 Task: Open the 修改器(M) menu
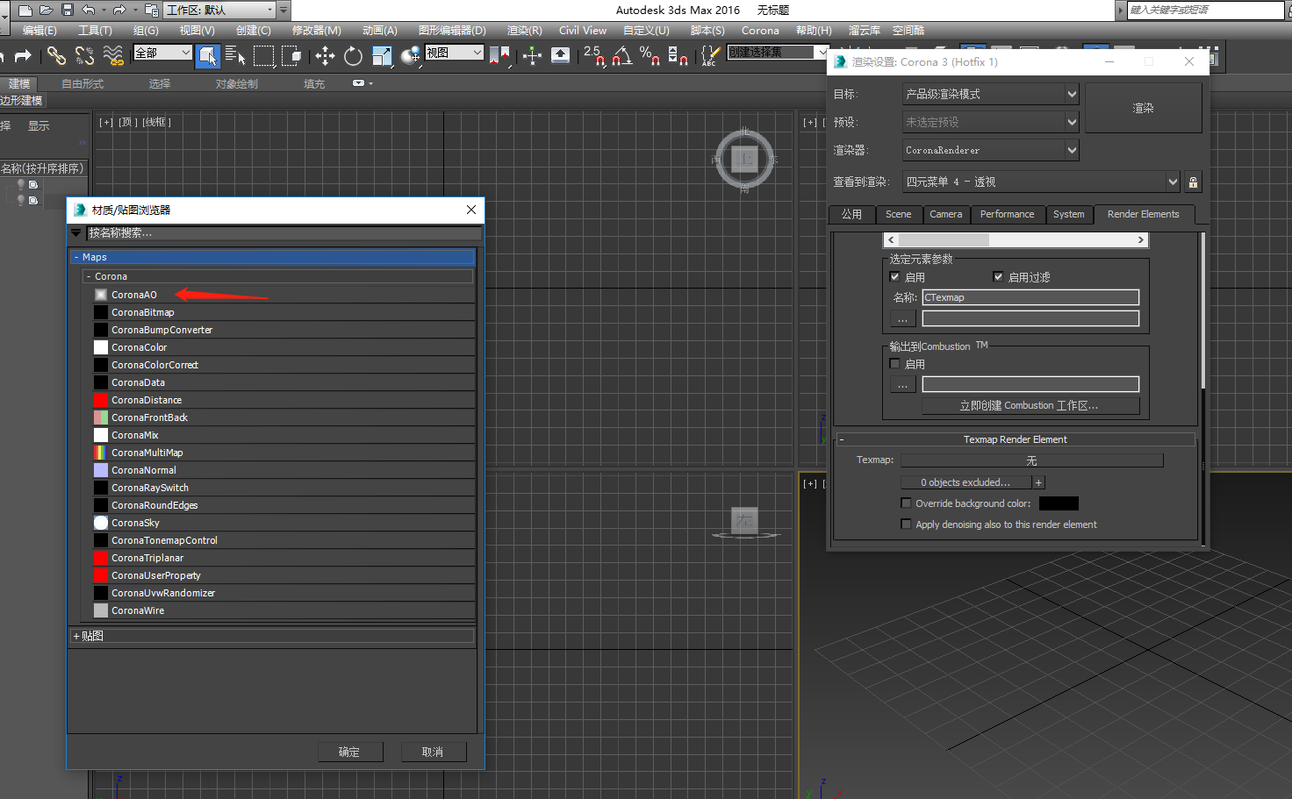pos(316,31)
